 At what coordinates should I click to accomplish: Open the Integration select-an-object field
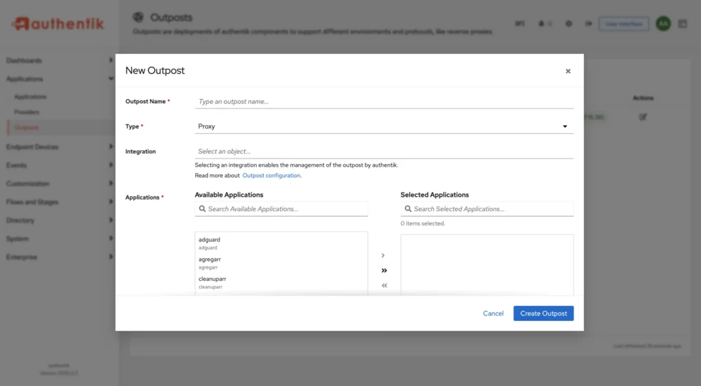384,152
